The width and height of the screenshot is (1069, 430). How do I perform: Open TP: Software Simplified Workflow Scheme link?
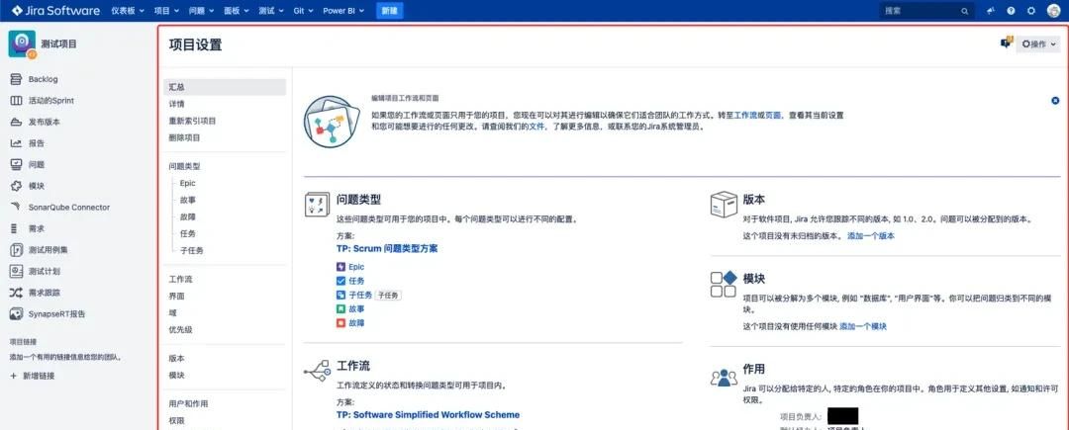click(x=429, y=414)
